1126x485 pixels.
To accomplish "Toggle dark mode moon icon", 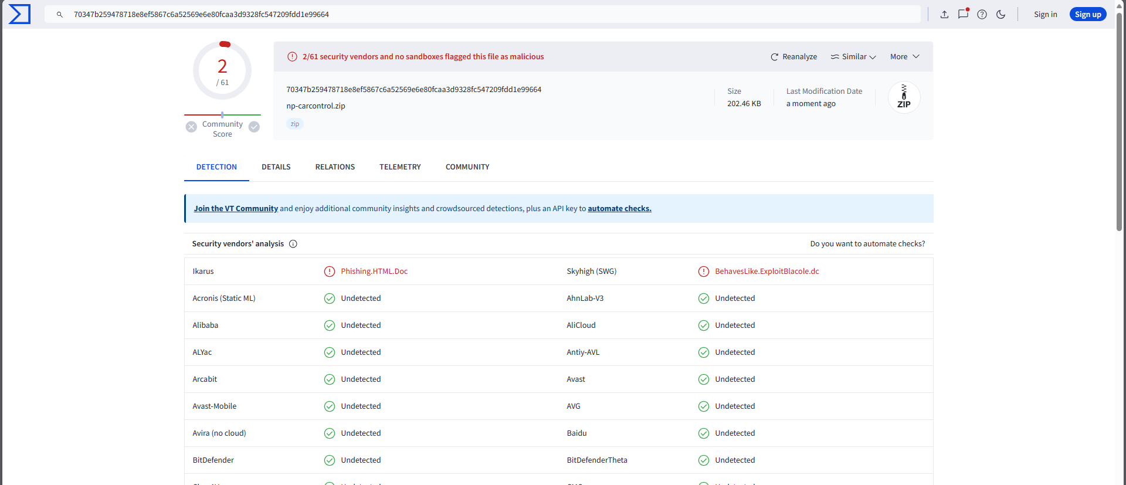I will pos(1000,14).
